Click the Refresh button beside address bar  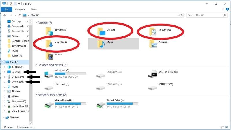click(x=182, y=15)
